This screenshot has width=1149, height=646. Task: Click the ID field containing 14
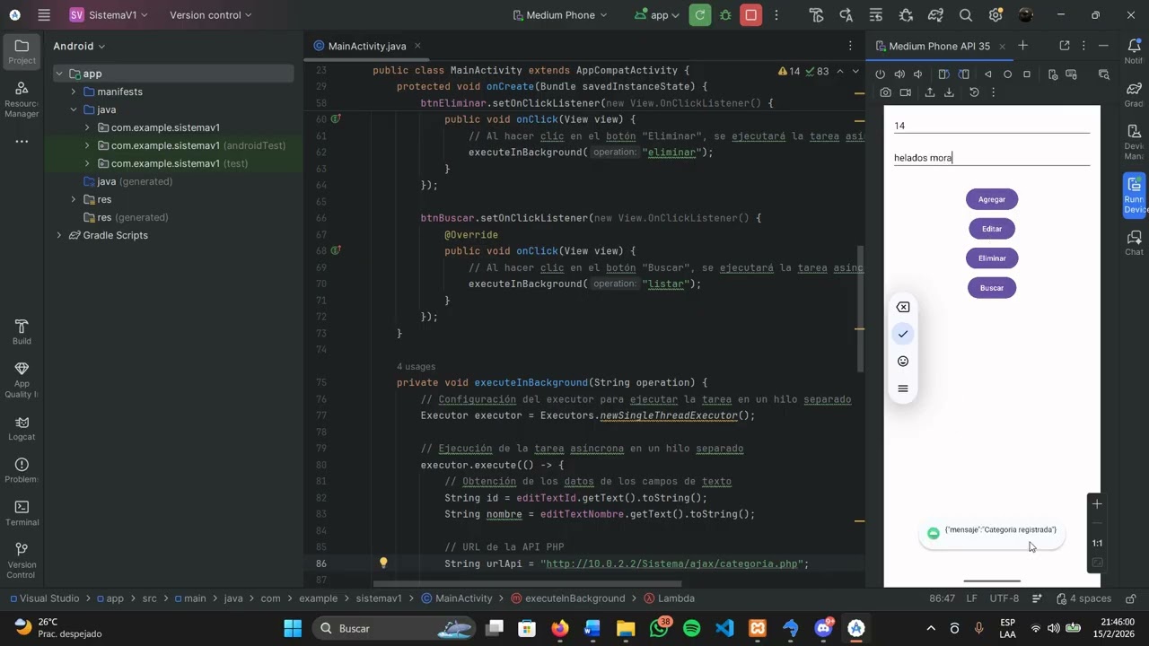click(x=992, y=126)
